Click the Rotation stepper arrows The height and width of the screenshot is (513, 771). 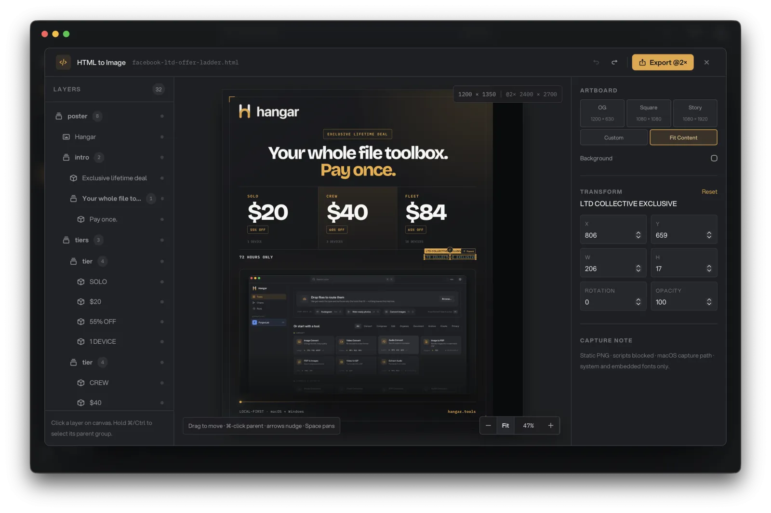(x=638, y=302)
